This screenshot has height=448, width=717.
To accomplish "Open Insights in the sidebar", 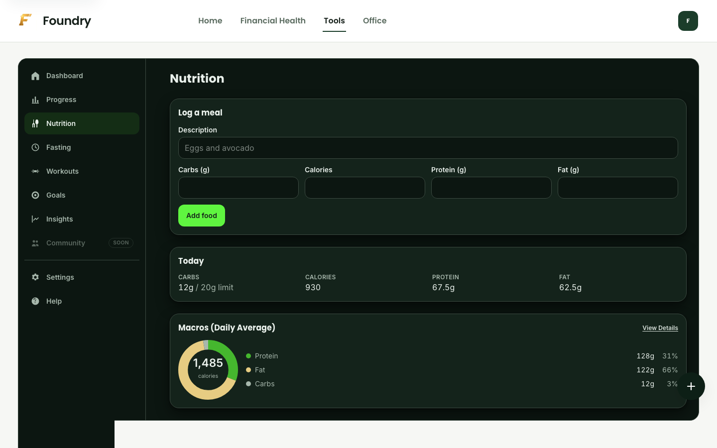I will click(82, 219).
